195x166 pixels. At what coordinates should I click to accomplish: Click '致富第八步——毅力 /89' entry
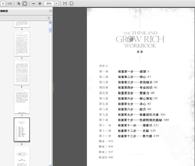(135, 109)
